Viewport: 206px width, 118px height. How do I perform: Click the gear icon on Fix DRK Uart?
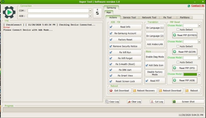click(111, 70)
